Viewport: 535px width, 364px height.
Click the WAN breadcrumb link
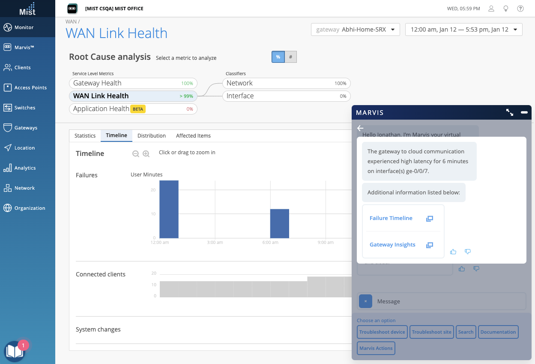click(x=71, y=21)
